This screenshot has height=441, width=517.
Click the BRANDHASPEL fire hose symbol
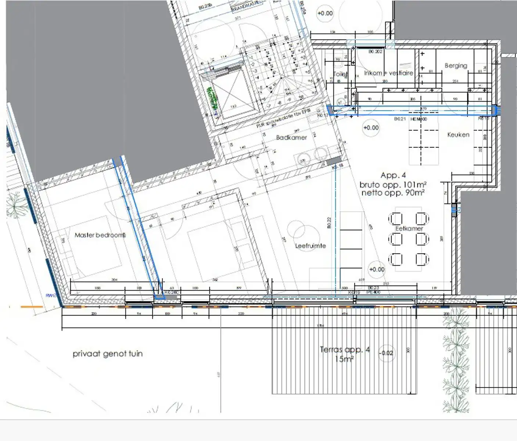point(246,6)
